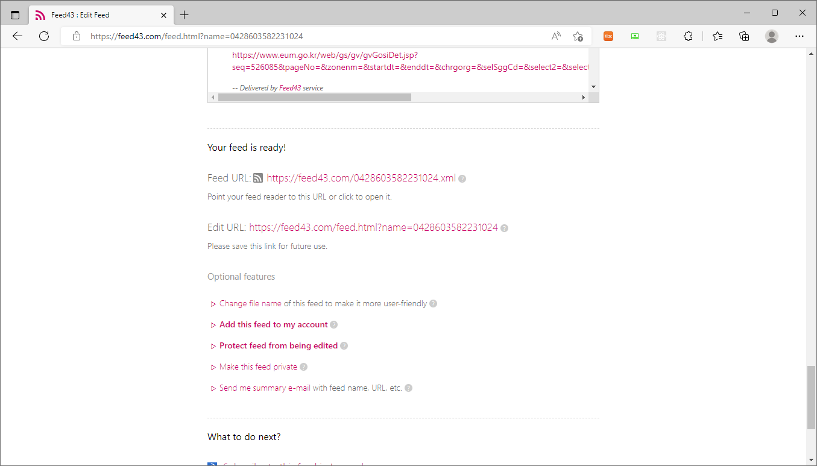Open the orange extension icon

point(608,36)
